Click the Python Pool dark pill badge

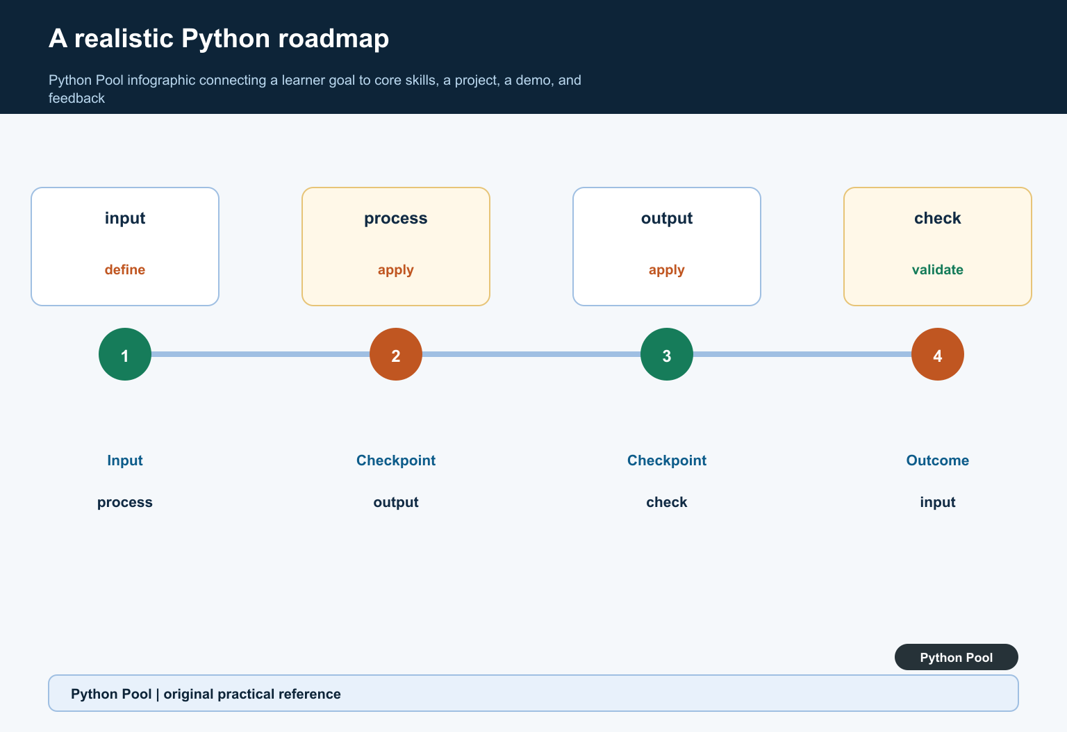pyautogui.click(x=957, y=657)
